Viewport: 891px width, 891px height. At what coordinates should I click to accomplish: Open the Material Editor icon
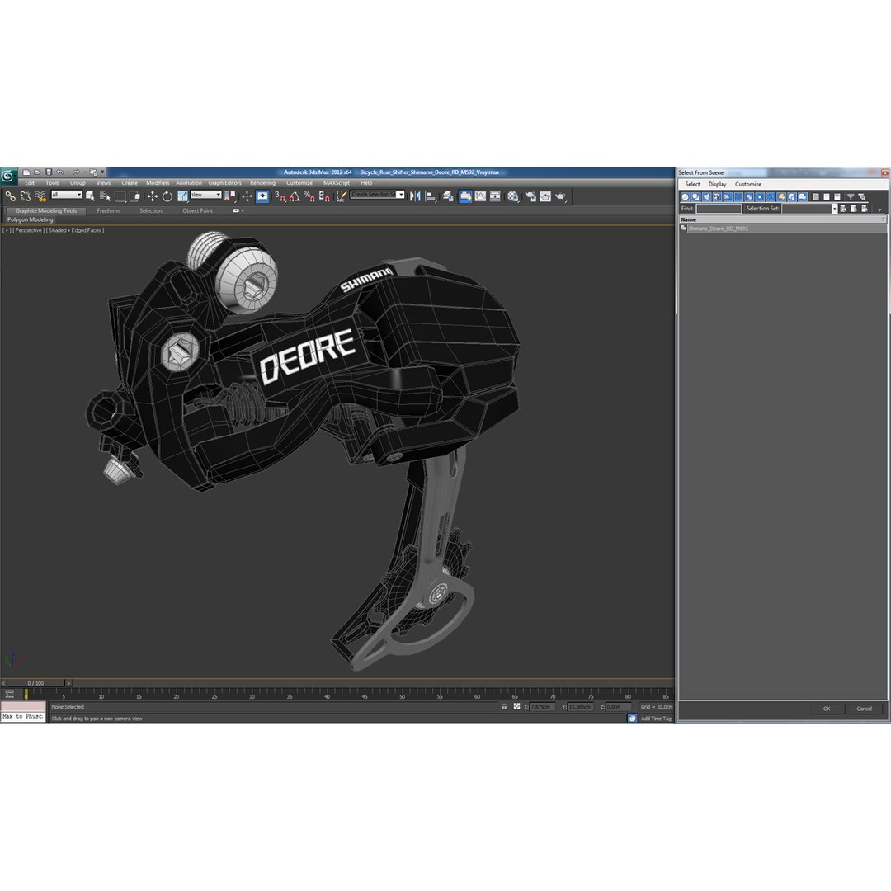point(513,196)
